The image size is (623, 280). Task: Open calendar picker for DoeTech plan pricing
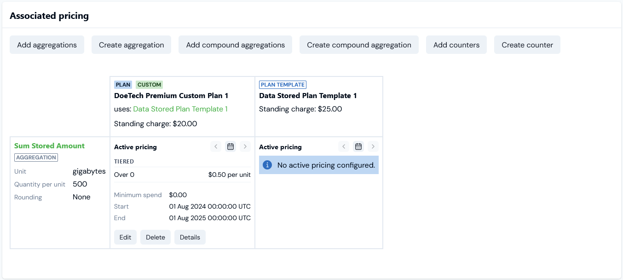(x=231, y=146)
